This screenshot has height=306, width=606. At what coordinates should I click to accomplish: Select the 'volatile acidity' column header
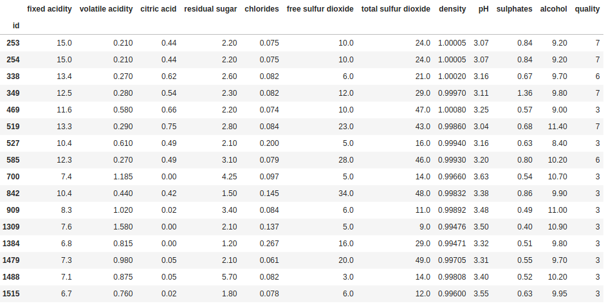106,10
